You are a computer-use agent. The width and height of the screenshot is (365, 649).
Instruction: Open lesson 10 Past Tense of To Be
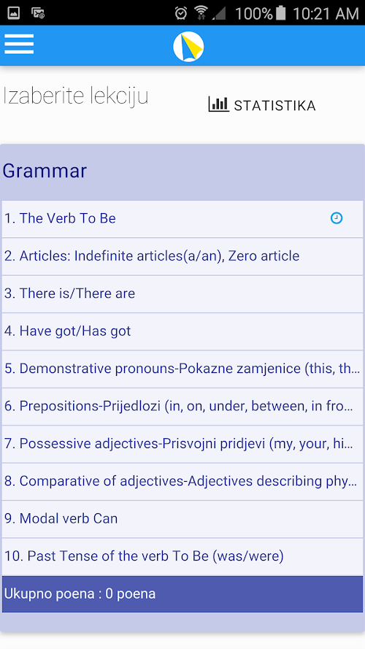click(x=182, y=557)
